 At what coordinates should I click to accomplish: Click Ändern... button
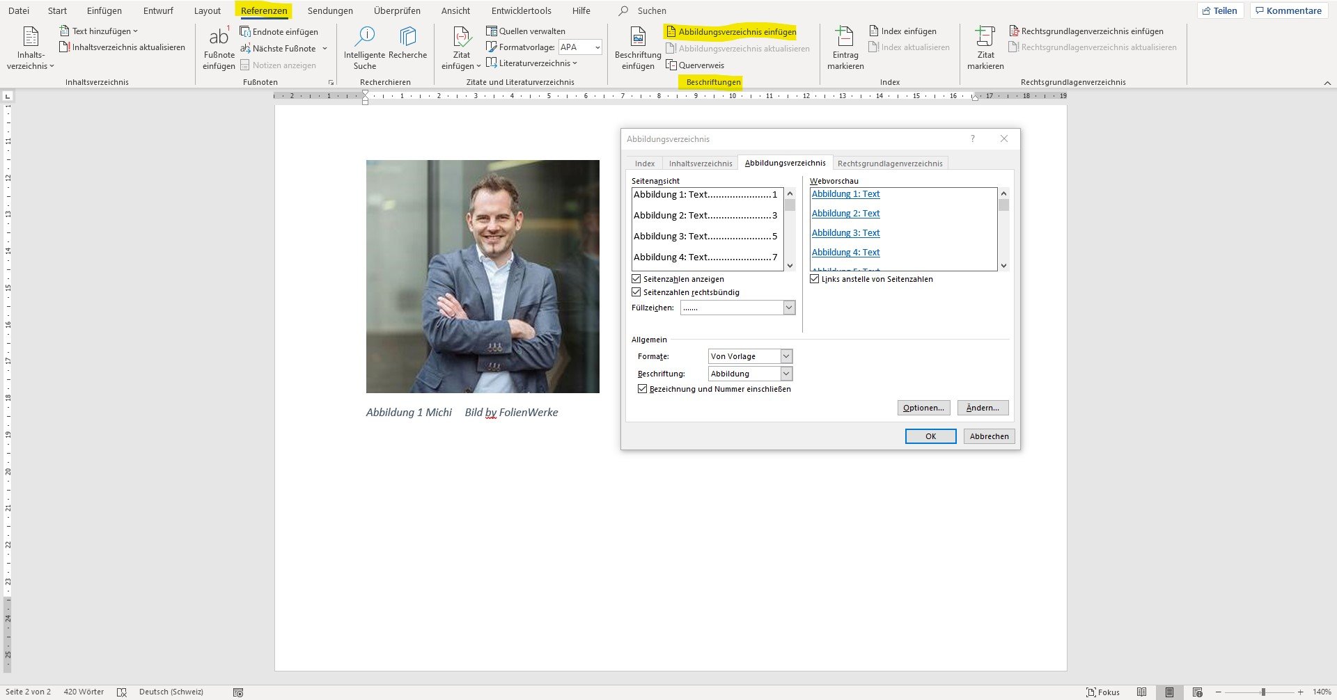pyautogui.click(x=983, y=408)
